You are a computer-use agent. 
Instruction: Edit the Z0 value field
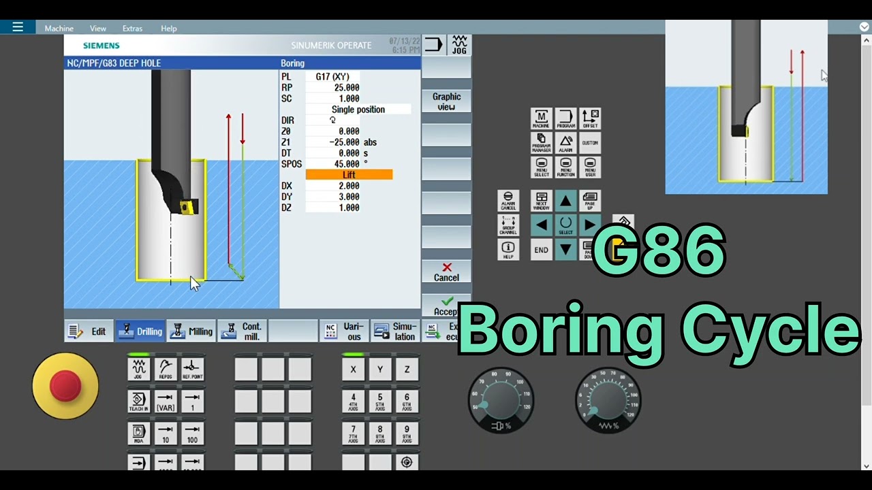[333, 131]
